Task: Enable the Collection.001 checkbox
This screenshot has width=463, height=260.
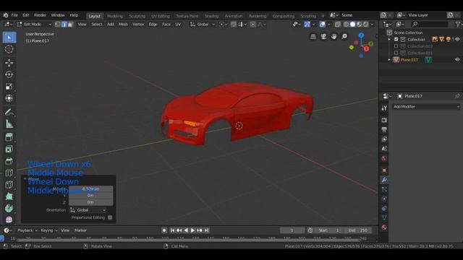Action: coord(396,53)
